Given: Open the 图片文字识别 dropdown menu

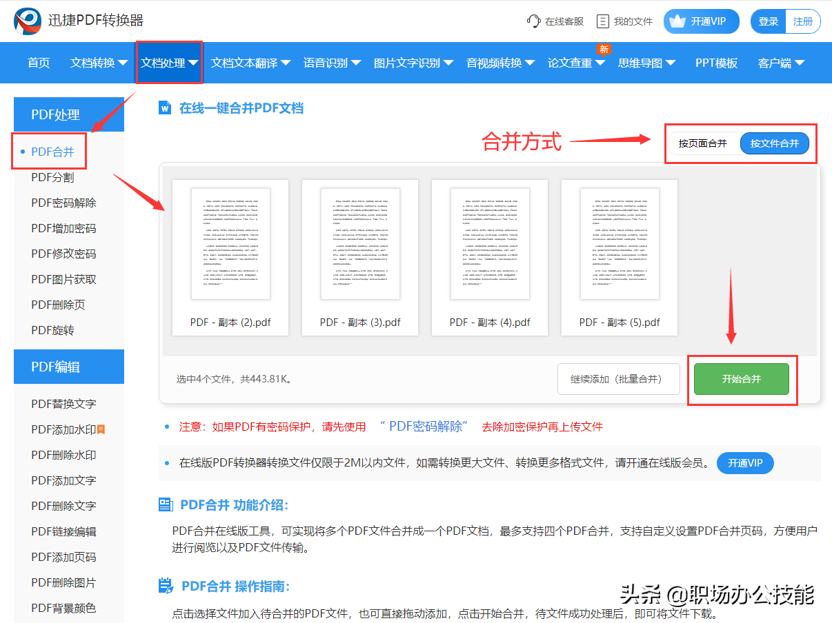Looking at the screenshot, I should [x=413, y=63].
